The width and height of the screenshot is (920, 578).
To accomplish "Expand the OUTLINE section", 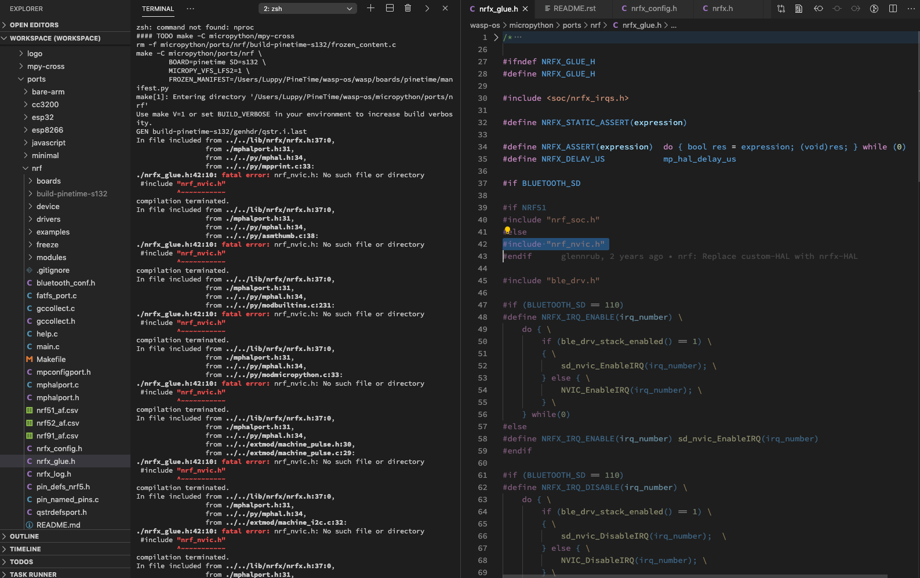I will [24, 536].
